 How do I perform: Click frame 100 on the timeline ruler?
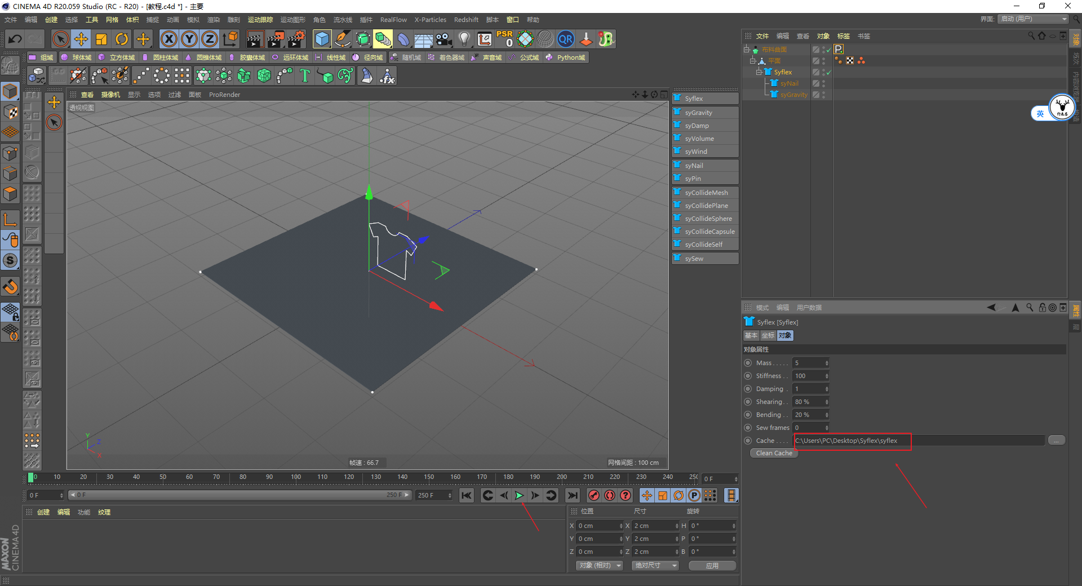coord(296,478)
